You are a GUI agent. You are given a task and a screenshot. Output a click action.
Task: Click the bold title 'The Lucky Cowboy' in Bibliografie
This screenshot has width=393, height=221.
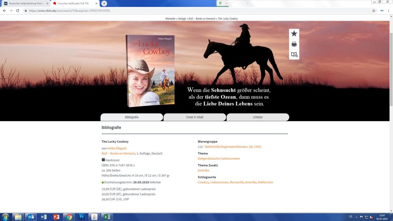point(115,142)
